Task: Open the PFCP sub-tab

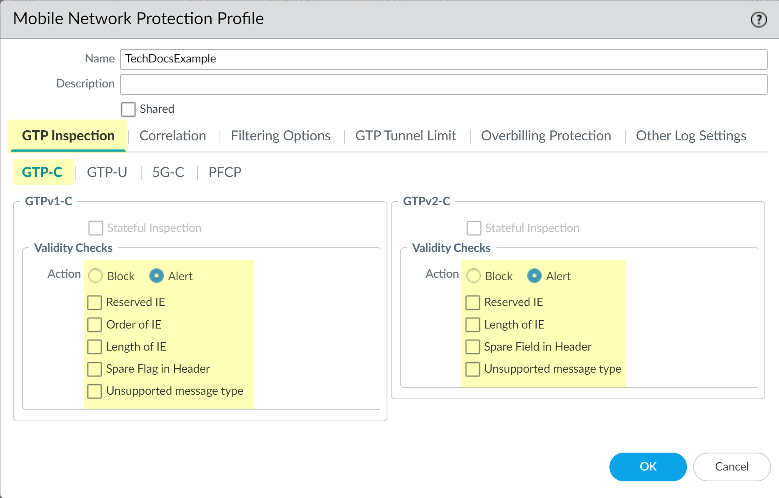Action: tap(225, 172)
